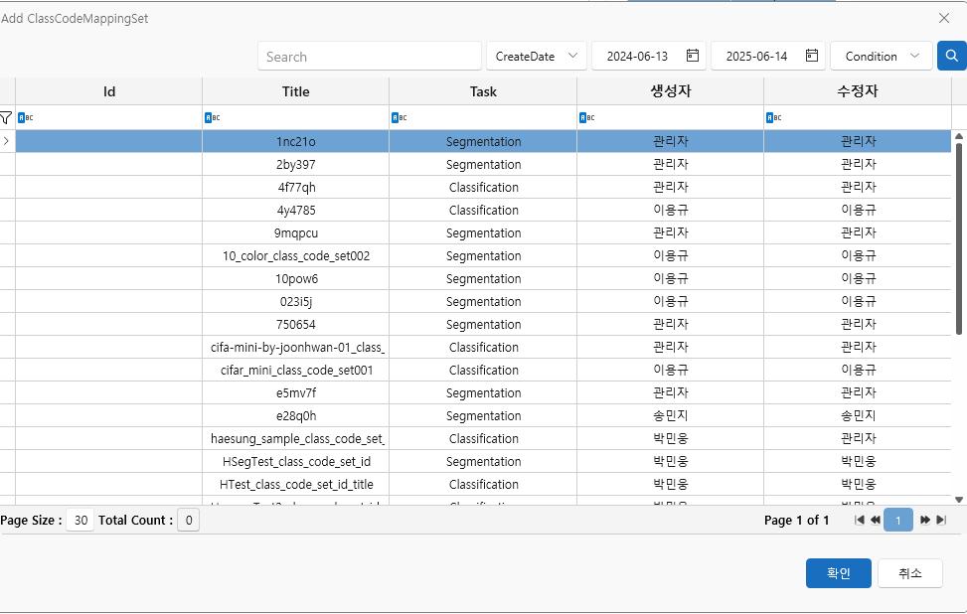Open the Title column filter operator icon
Viewport: 967px width, 614px height.
click(x=212, y=117)
